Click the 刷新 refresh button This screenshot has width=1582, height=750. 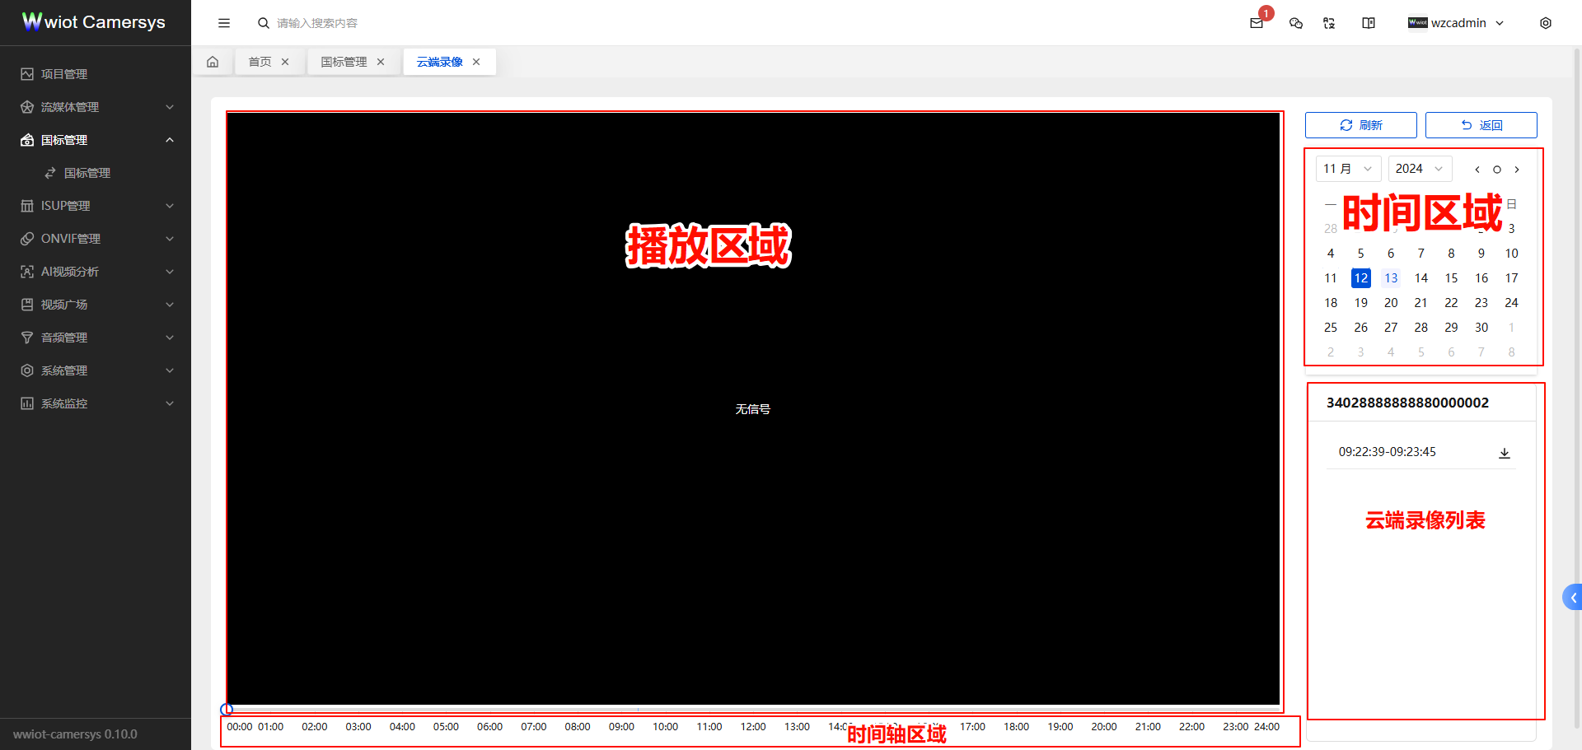1360,124
